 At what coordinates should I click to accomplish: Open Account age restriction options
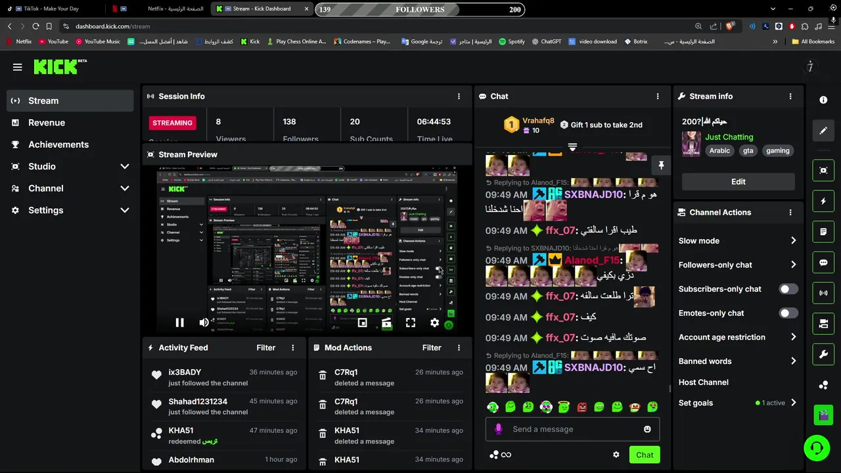pos(738,337)
